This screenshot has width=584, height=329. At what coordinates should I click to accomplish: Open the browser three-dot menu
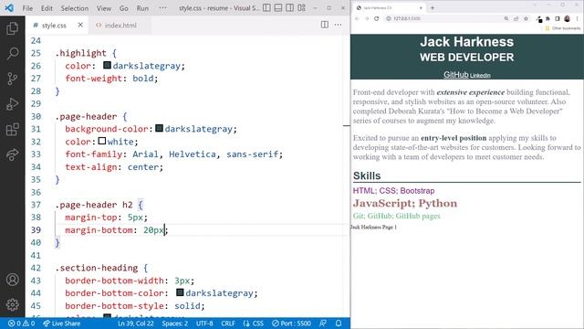(x=578, y=18)
